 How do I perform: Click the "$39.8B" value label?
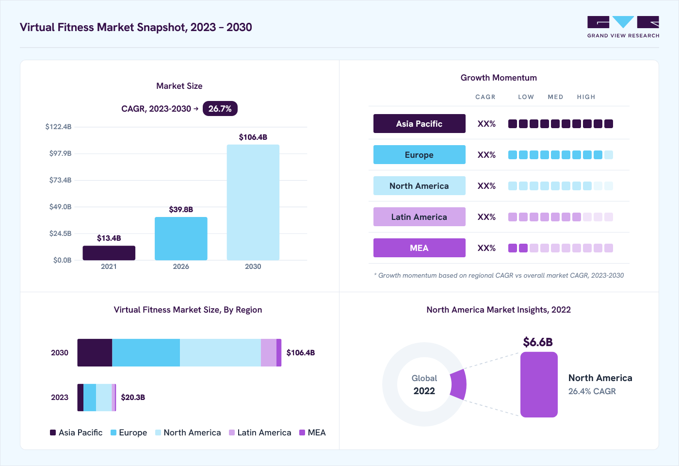pos(181,210)
